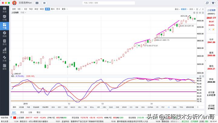The image size is (218, 123).
Task: Switch indicator to 虚拟成交量
Action: point(190,107)
